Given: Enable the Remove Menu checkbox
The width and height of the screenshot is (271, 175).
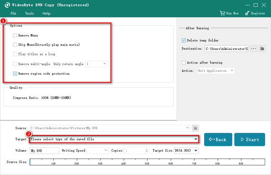Looking at the screenshot, I should coord(15,36).
